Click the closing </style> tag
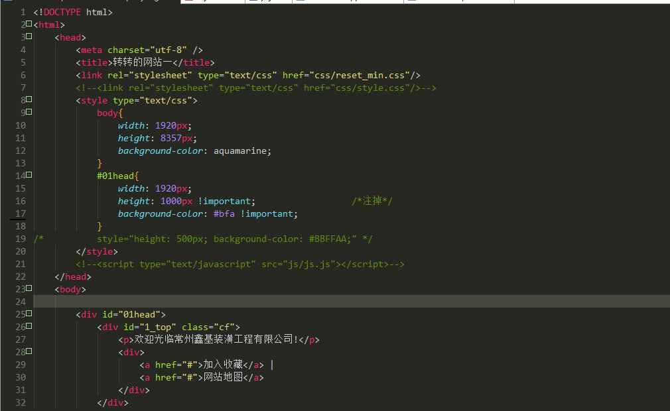 (97, 252)
